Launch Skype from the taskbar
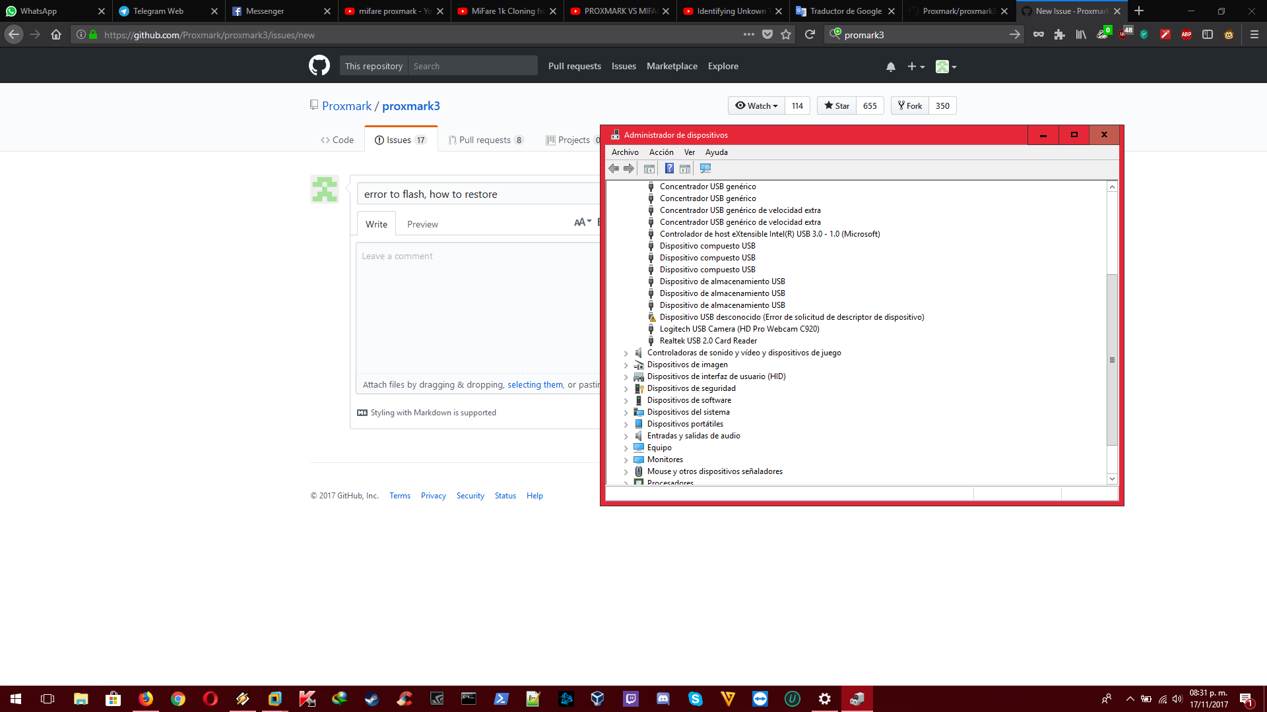1267x712 pixels. [695, 699]
